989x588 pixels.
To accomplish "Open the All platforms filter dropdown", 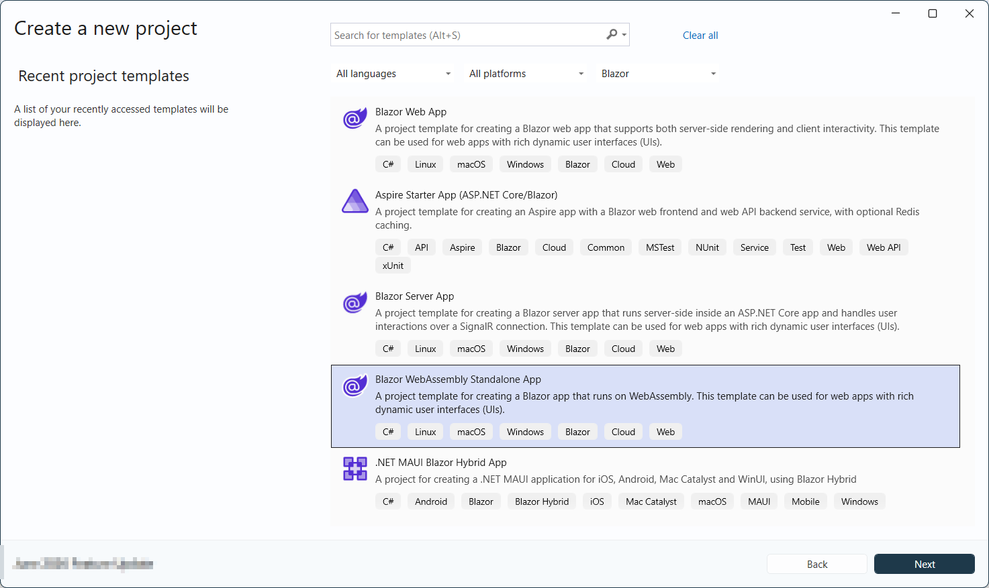I will click(526, 74).
